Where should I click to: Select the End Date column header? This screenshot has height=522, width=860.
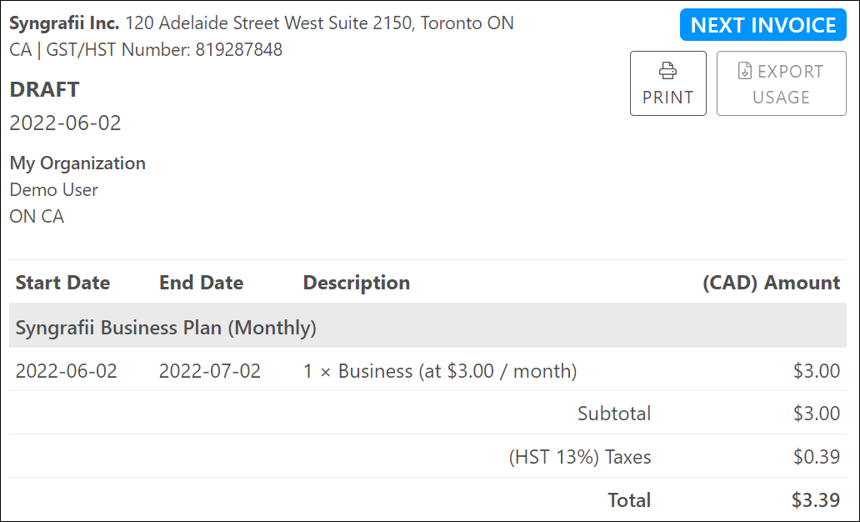[201, 283]
